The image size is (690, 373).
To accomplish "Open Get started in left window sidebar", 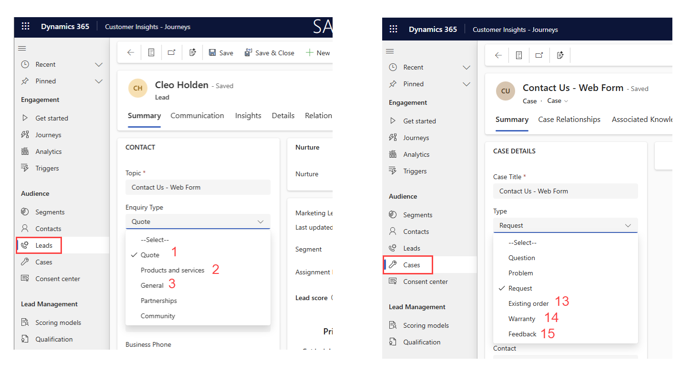I will (x=51, y=118).
